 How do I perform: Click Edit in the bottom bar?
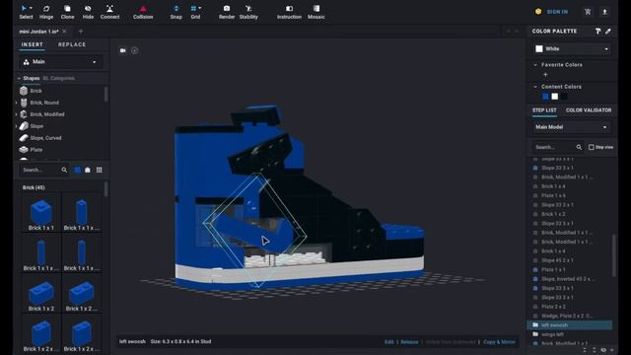388,342
